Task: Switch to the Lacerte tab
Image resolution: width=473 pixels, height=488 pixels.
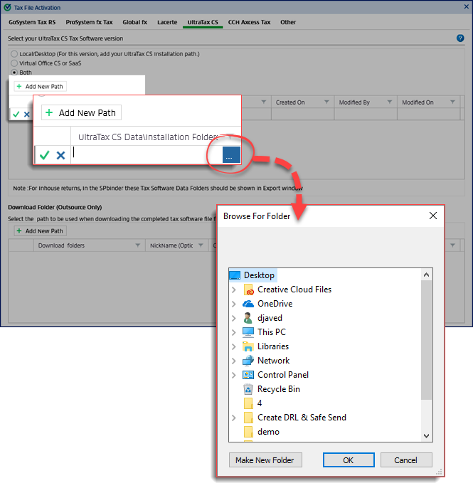Action: pos(167,22)
